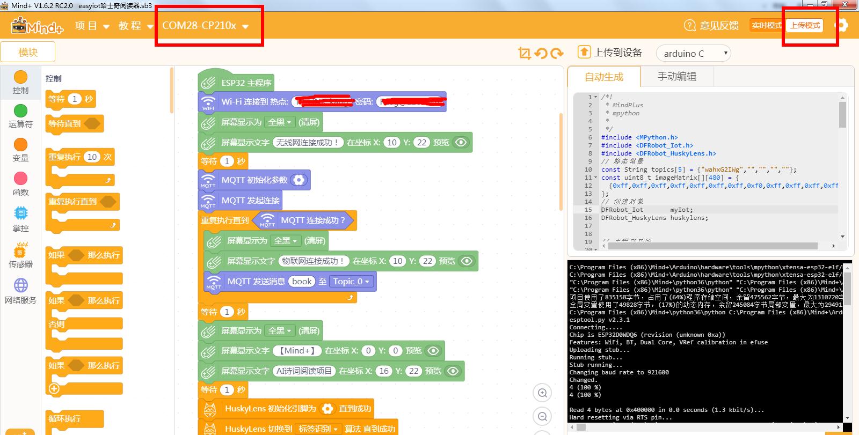Toggle preview eye for AI诗词阅读项目
859x435 pixels.
pyautogui.click(x=453, y=371)
